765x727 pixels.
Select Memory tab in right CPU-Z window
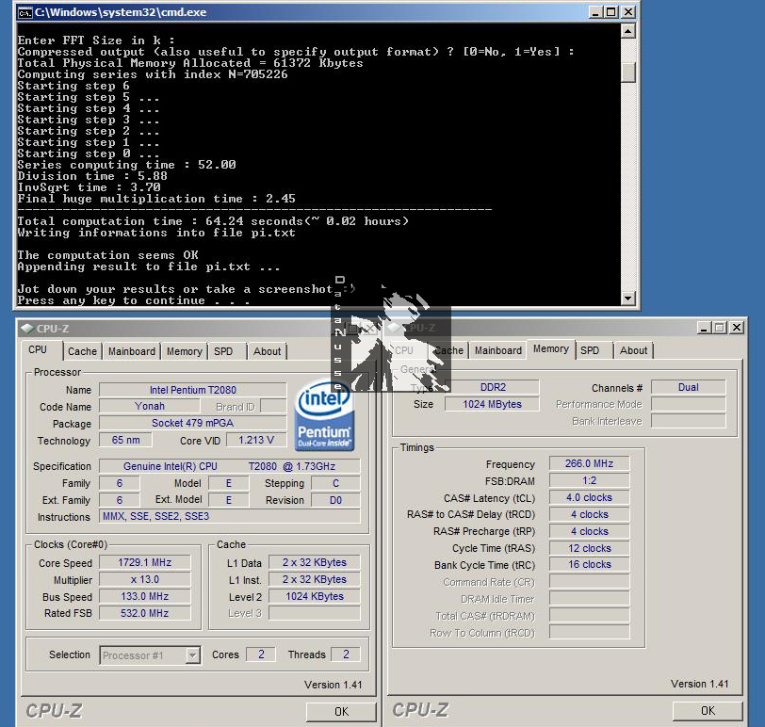coord(551,349)
